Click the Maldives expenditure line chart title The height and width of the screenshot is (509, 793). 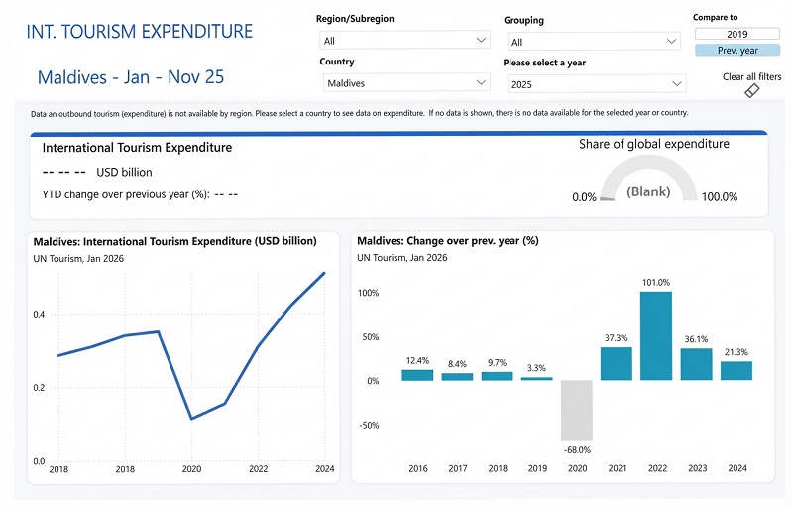point(174,241)
